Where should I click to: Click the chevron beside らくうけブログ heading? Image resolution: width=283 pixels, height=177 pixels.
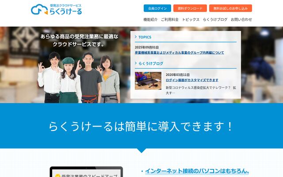pyautogui.click(x=136, y=63)
